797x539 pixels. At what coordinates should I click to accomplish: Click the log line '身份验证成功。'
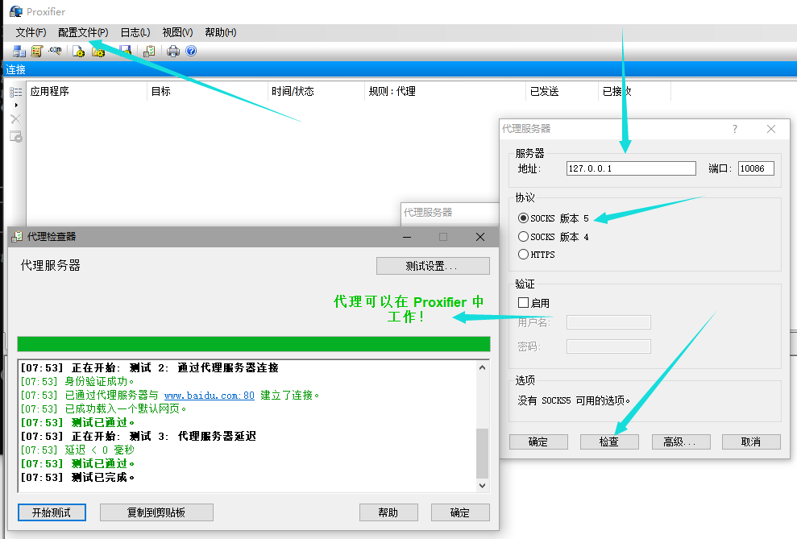[77, 382]
